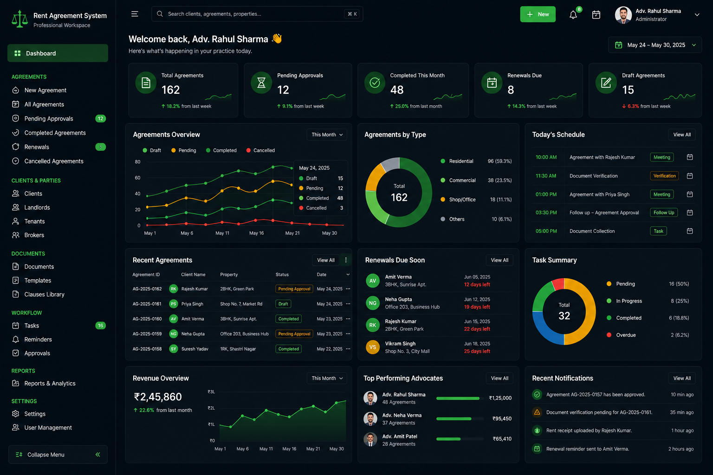The width and height of the screenshot is (713, 475).
Task: Expand Recent Agreements column chevron
Action: click(x=348, y=275)
